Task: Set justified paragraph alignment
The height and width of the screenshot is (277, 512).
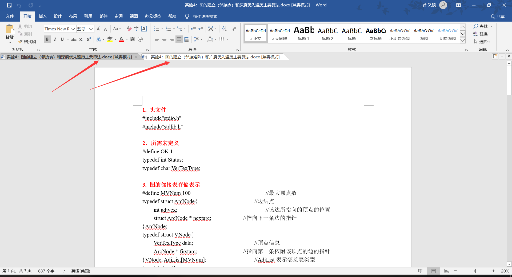Action: click(x=179, y=39)
